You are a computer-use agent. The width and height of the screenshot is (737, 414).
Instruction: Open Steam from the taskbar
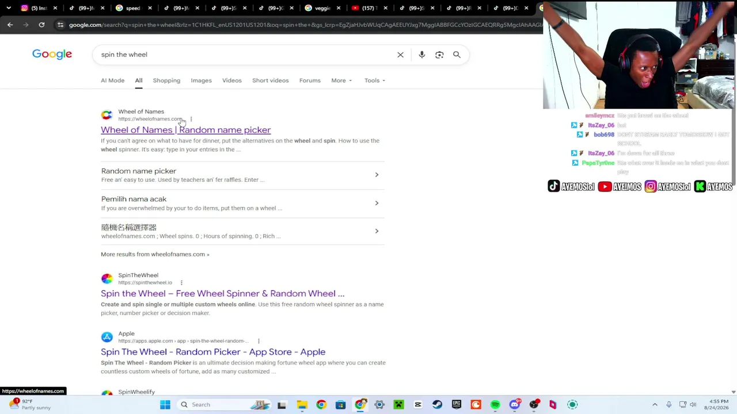(x=438, y=405)
